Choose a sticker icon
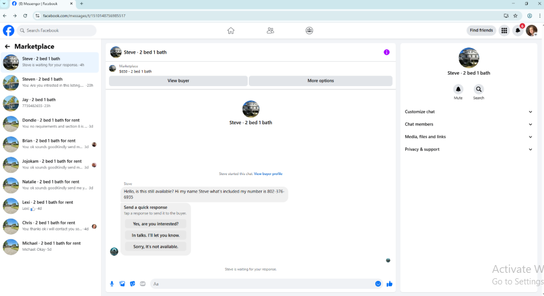The image size is (544, 296). pos(133,284)
